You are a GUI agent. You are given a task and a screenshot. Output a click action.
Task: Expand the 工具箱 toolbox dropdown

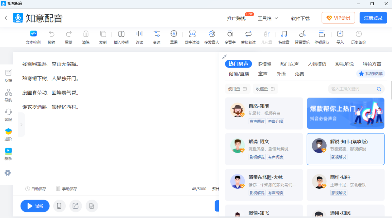pyautogui.click(x=268, y=18)
